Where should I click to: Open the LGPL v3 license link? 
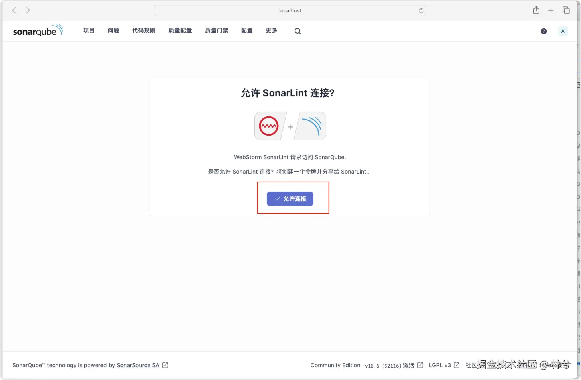click(440, 365)
